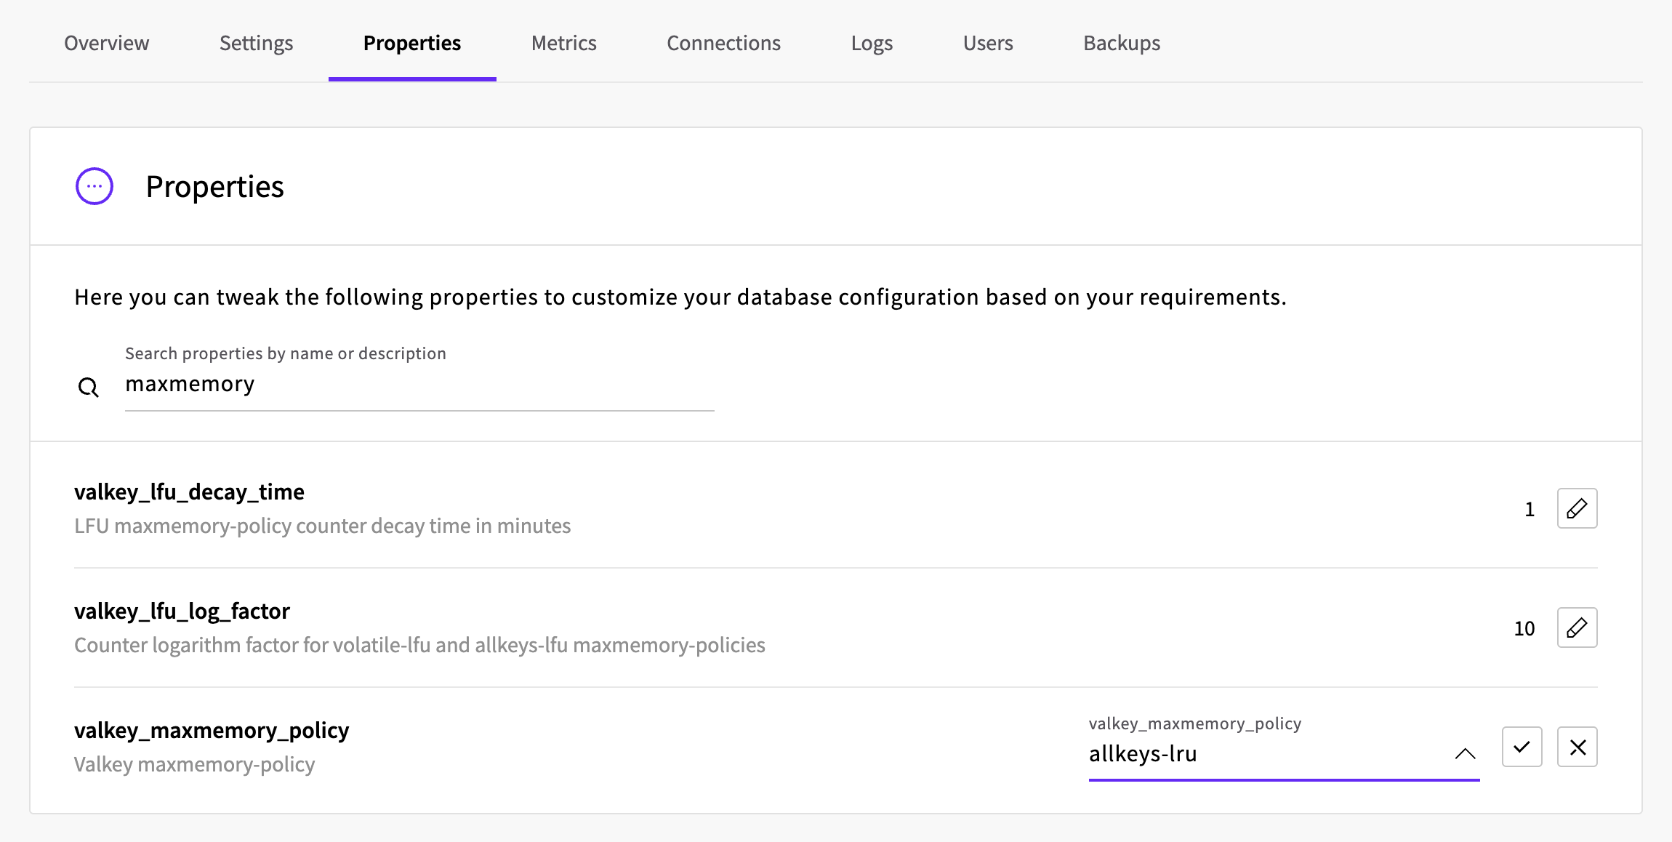Collapse the allkeys-lru policy dropdown
Viewport: 1672px width, 842px height.
point(1465,754)
